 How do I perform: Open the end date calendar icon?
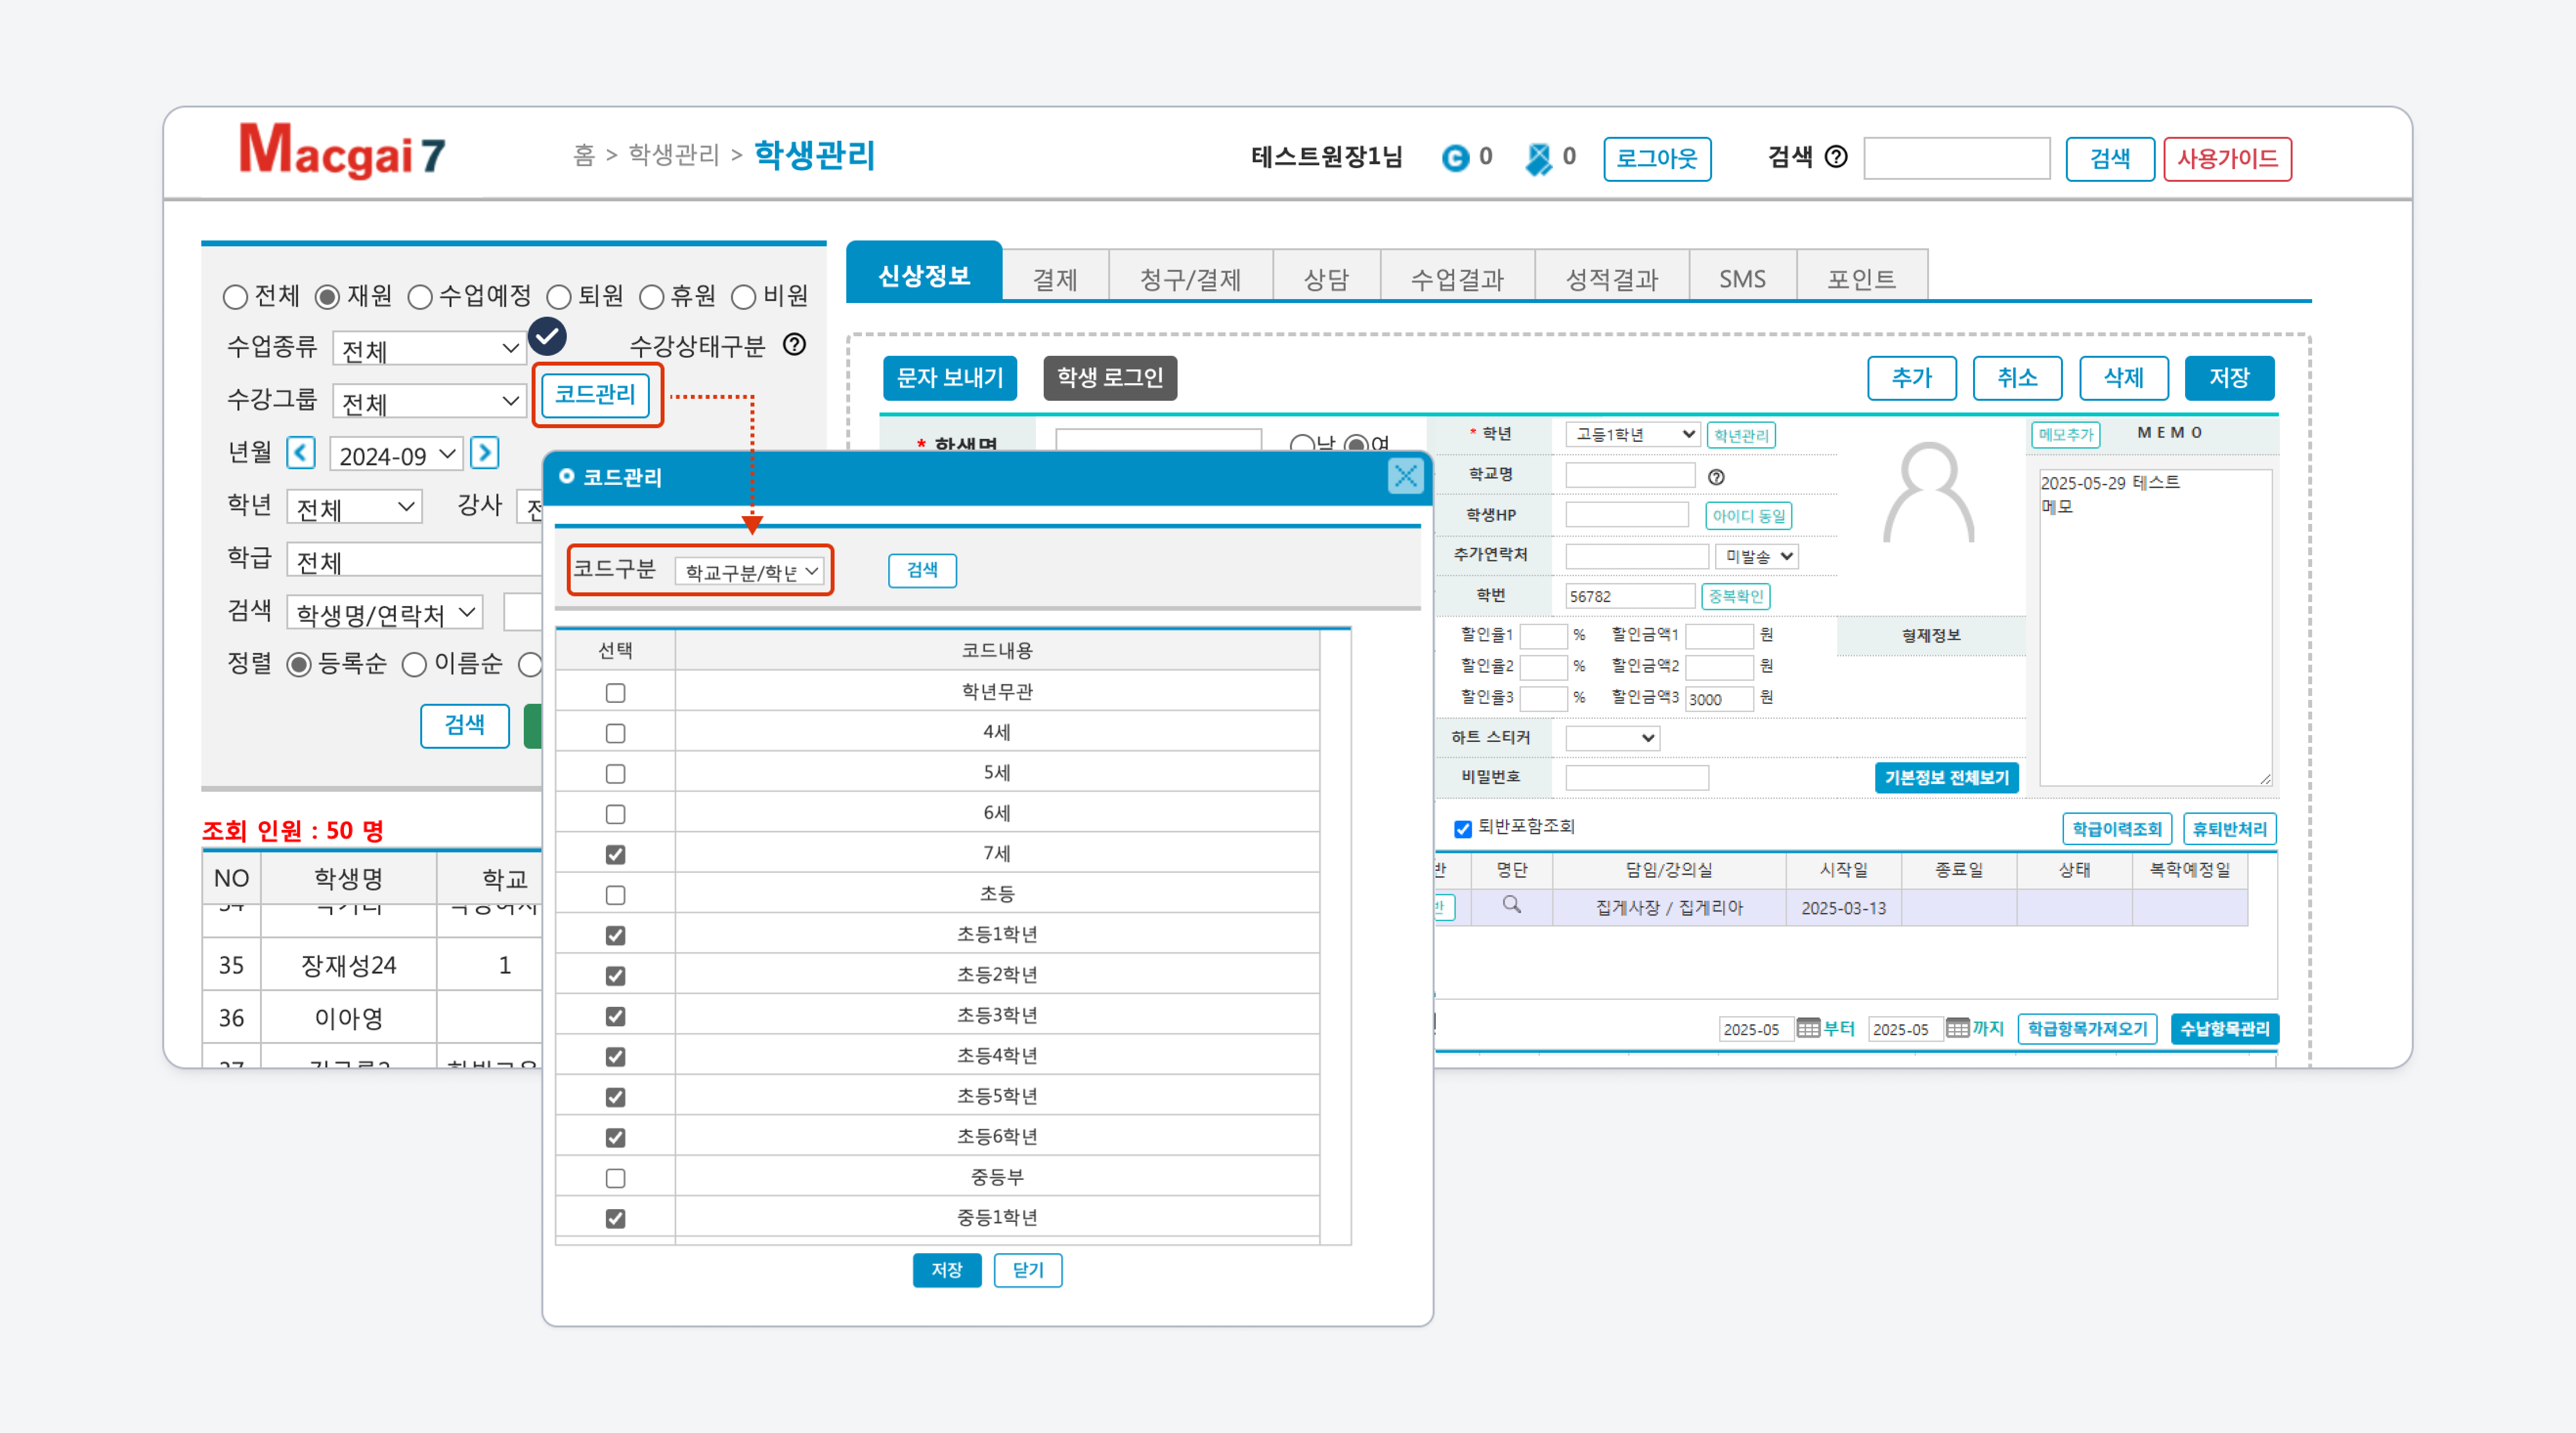(1957, 1028)
